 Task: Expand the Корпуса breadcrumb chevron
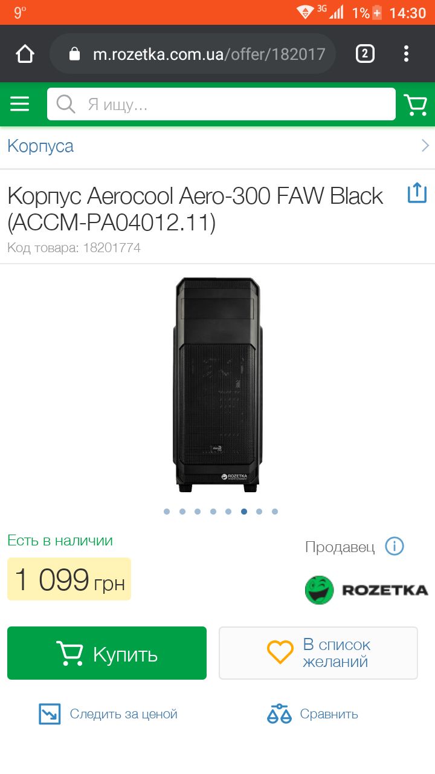point(425,146)
